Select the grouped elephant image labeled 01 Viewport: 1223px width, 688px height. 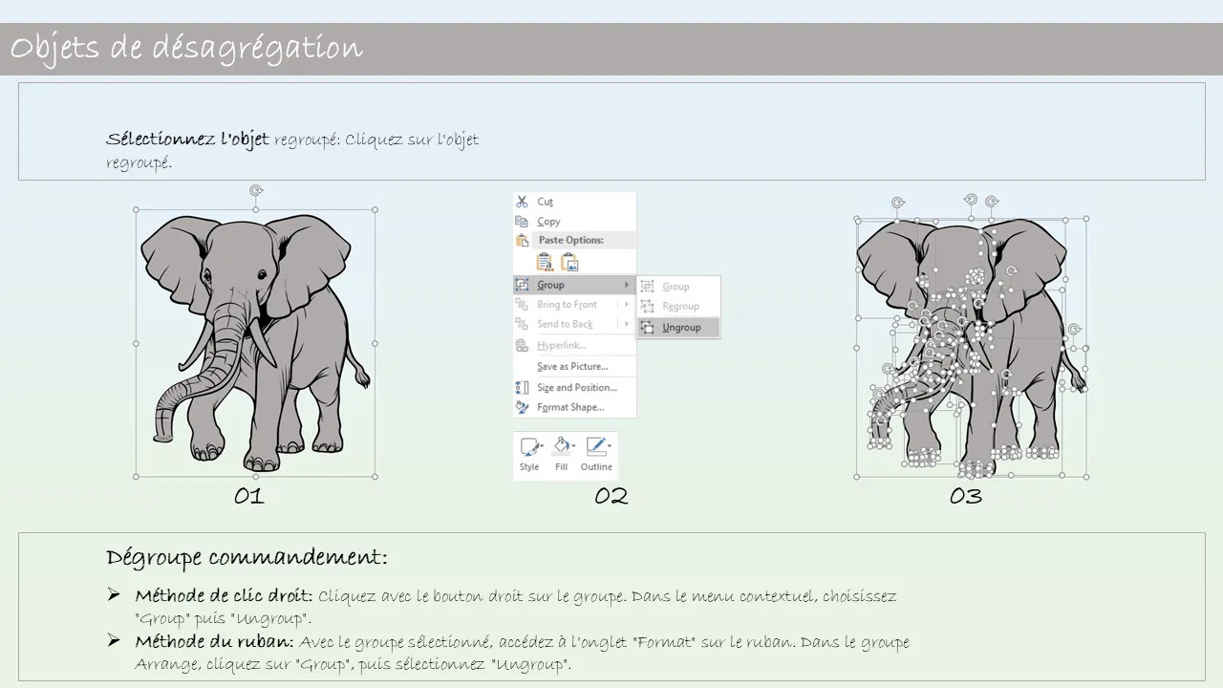(x=255, y=342)
